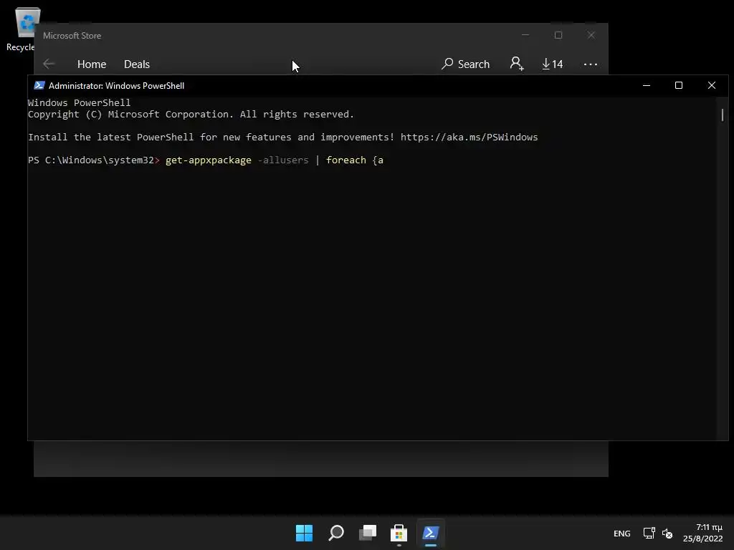This screenshot has height=550, width=734.
Task: Click the get-appxpackage command text
Action: click(209, 160)
